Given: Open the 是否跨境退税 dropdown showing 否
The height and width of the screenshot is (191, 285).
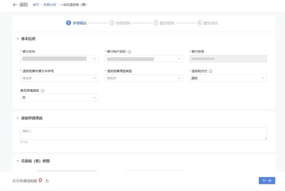Looking at the screenshot, I should click(59, 98).
